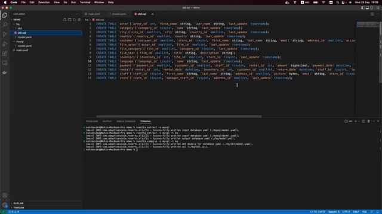The height and width of the screenshot is (214, 382).
Task: Open the Source Control view
Action: (x=5, y=34)
